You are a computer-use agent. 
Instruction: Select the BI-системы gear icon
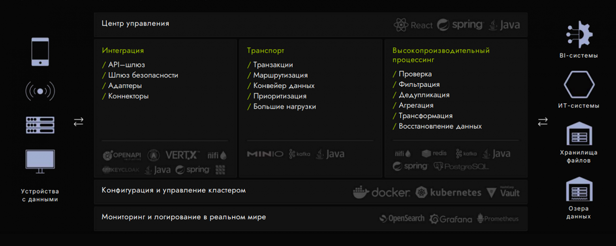tap(579, 34)
